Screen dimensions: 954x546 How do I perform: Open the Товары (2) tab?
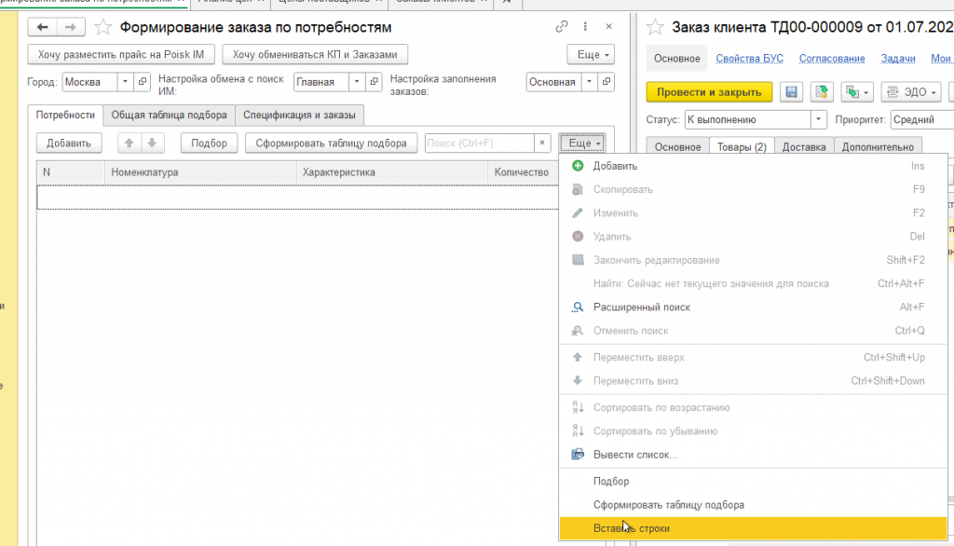pyautogui.click(x=742, y=146)
